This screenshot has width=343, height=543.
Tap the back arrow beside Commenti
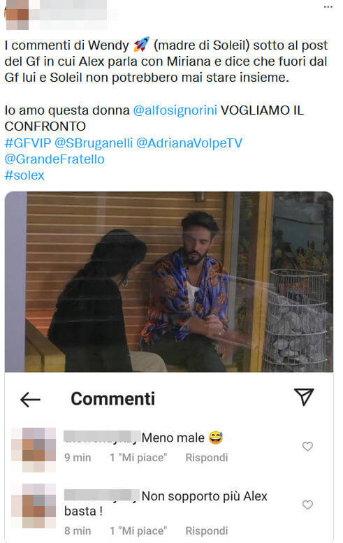pos(30,399)
